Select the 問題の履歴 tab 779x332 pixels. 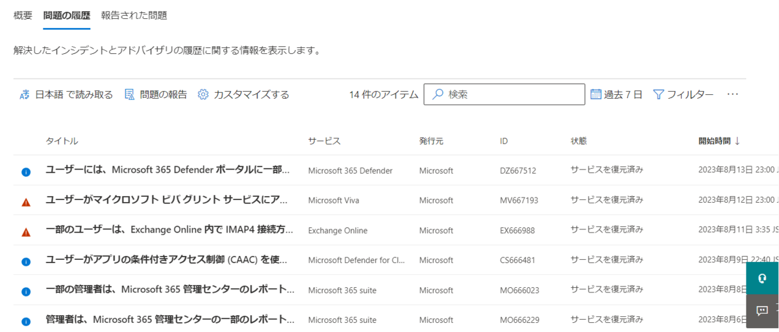[67, 16]
